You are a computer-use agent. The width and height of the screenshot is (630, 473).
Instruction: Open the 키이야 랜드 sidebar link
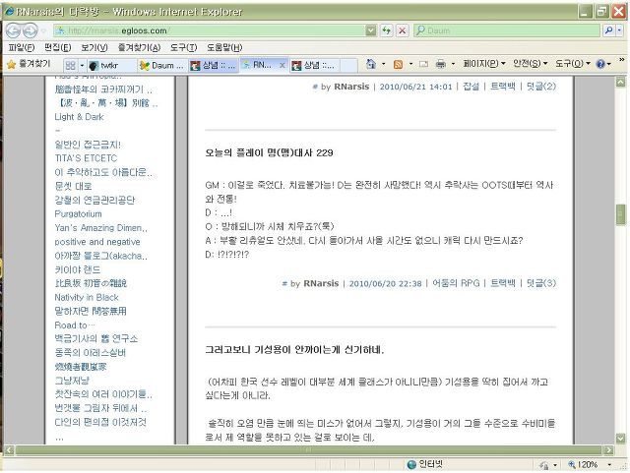coord(77,269)
